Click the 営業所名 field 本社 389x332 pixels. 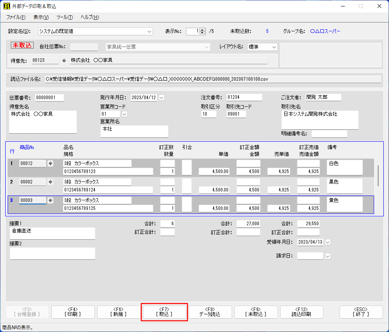134,132
